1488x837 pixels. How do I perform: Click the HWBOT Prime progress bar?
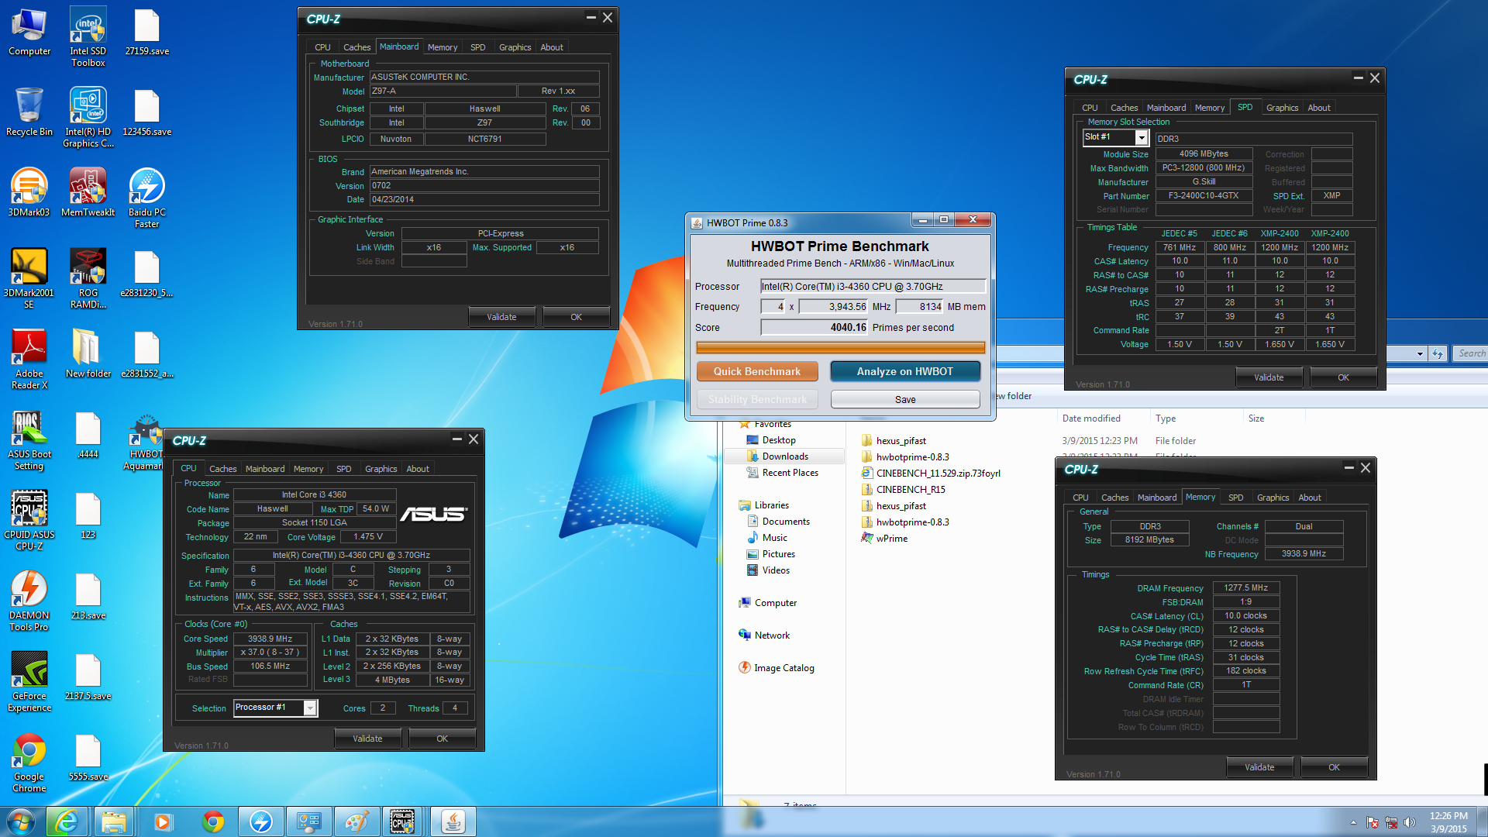pyautogui.click(x=841, y=348)
